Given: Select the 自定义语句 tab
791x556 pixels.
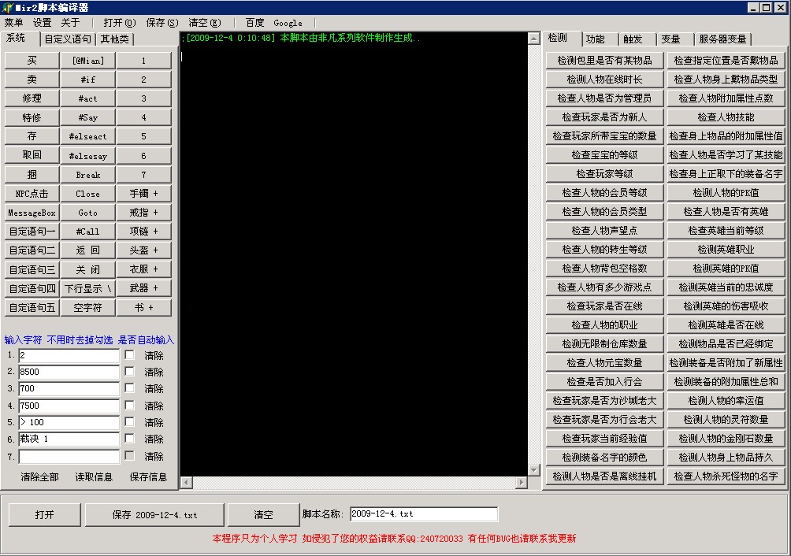Looking at the screenshot, I should click(x=68, y=39).
